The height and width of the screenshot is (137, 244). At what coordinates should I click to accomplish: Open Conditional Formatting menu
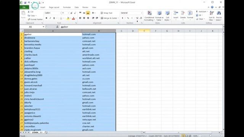point(149,16)
